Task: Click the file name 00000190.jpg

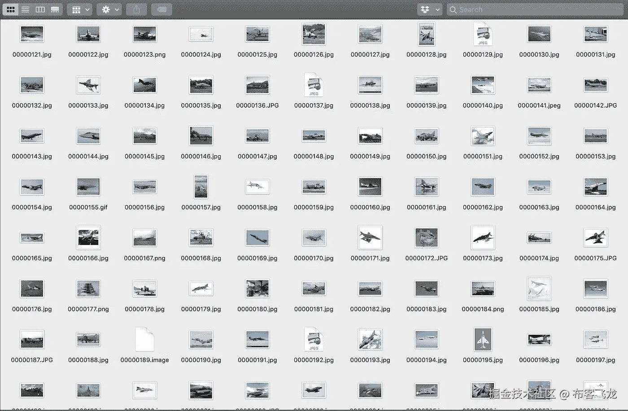Action: (201, 360)
